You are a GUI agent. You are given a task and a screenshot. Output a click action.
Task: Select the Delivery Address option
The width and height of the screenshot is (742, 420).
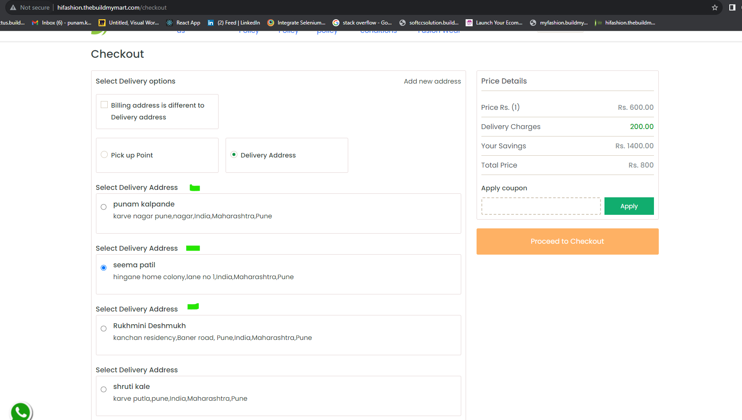pos(234,154)
